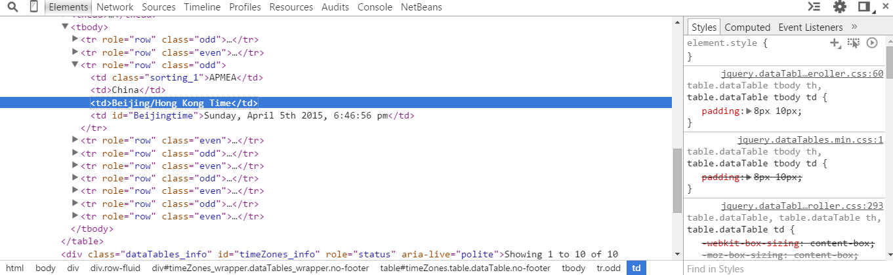Switch to the Timeline tab
This screenshot has width=893, height=275.
203,7
